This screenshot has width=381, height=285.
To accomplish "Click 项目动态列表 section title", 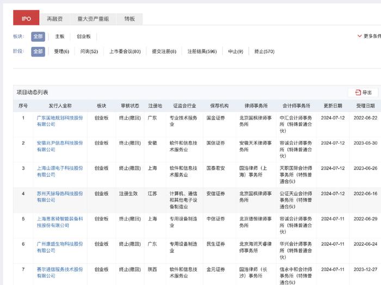I will (32, 92).
